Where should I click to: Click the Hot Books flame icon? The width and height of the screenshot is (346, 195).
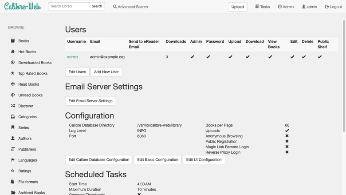[x=13, y=52]
